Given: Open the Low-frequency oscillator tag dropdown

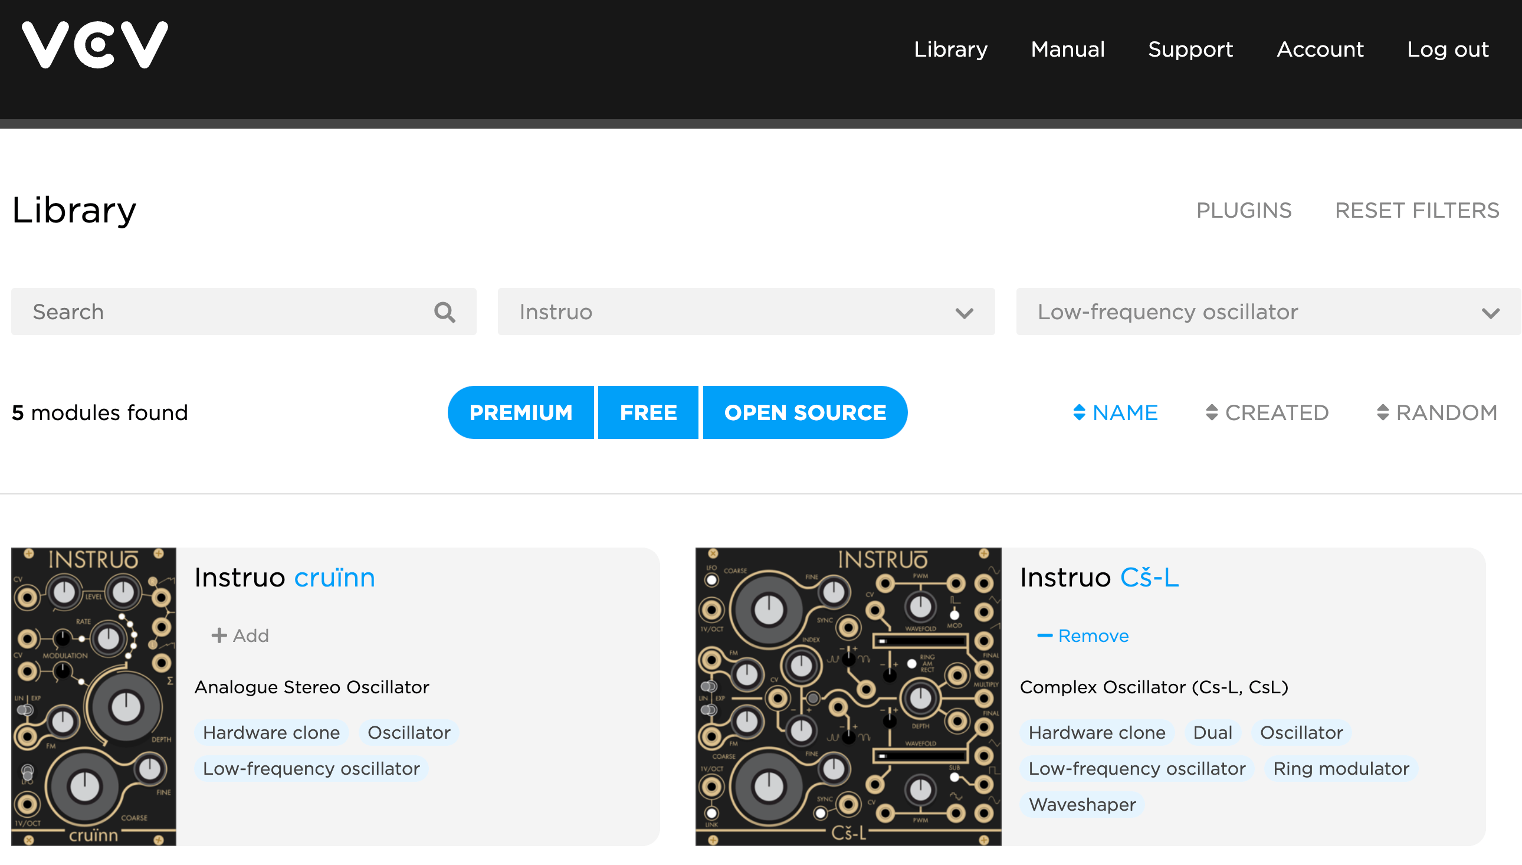Looking at the screenshot, I should (1268, 312).
